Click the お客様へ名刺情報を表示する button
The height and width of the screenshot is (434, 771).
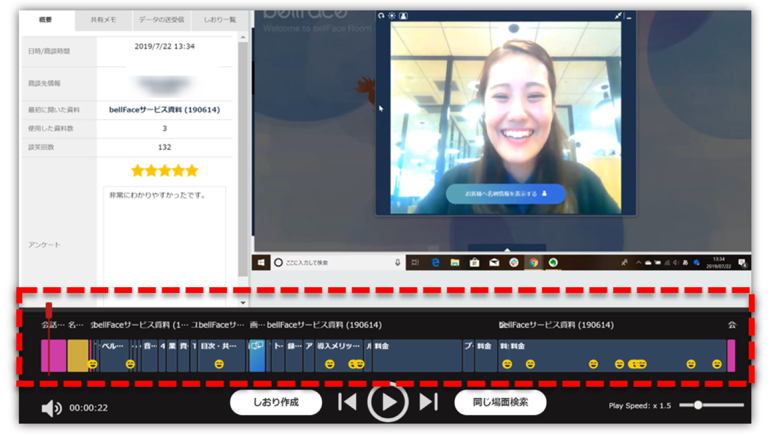(x=506, y=193)
